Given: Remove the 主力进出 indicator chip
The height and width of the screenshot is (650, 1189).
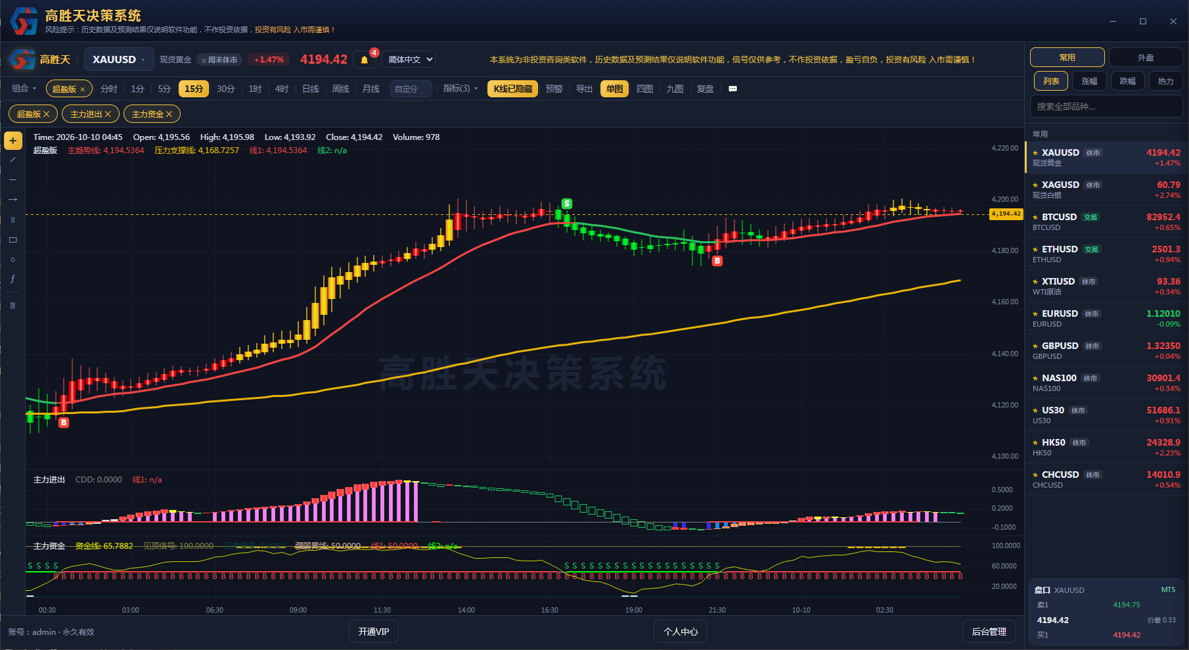Looking at the screenshot, I should [x=108, y=114].
